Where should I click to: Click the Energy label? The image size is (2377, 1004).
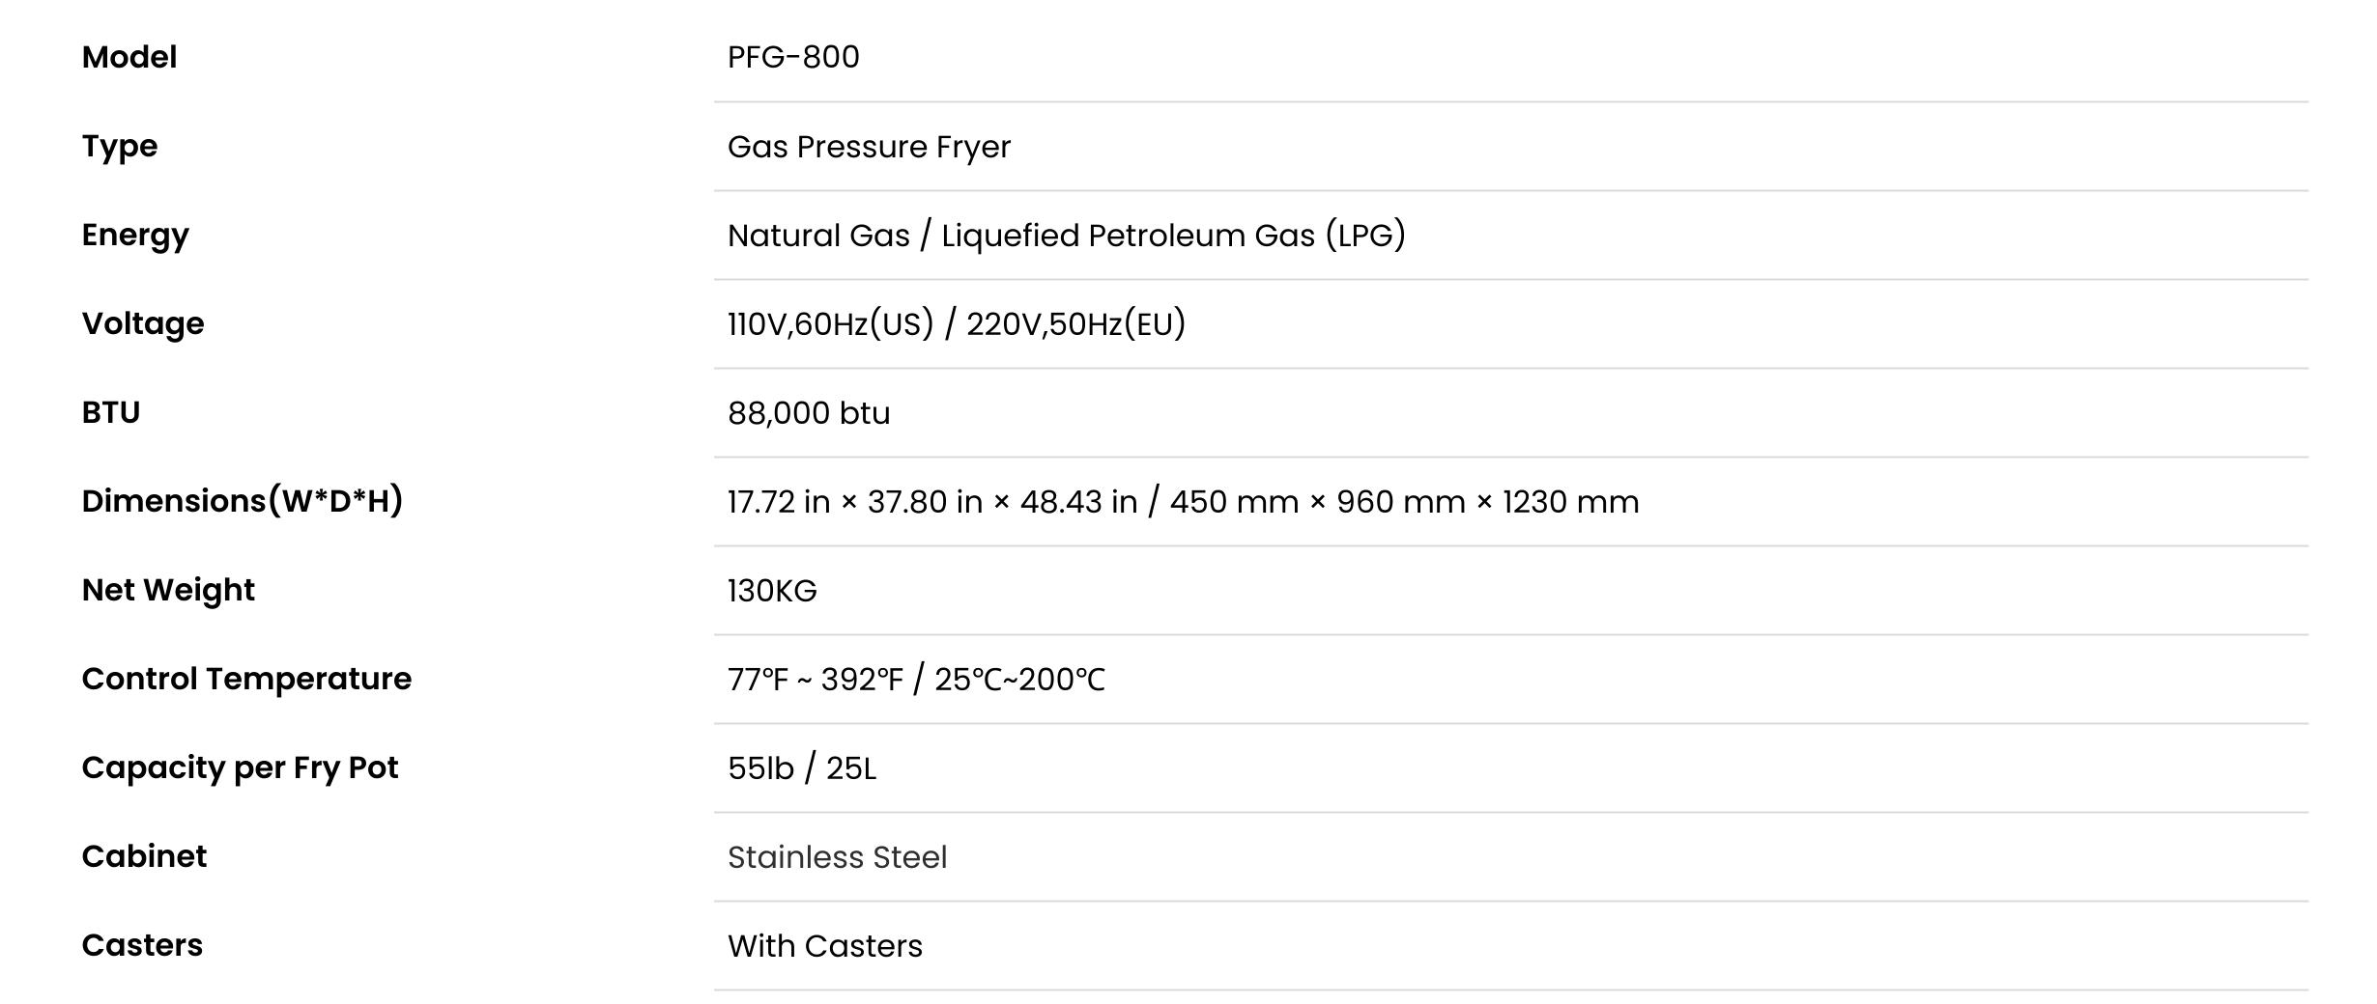135,236
